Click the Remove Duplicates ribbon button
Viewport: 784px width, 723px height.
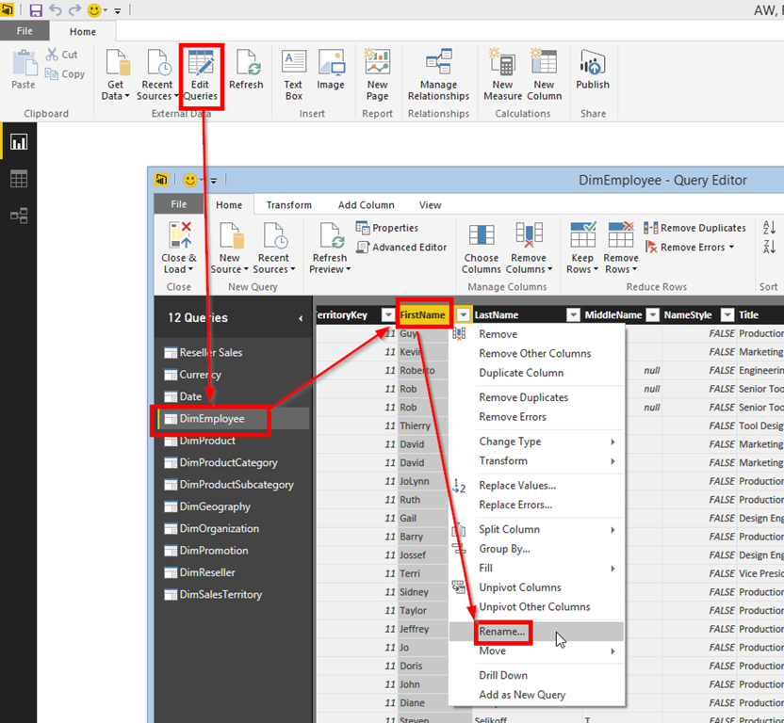click(695, 228)
